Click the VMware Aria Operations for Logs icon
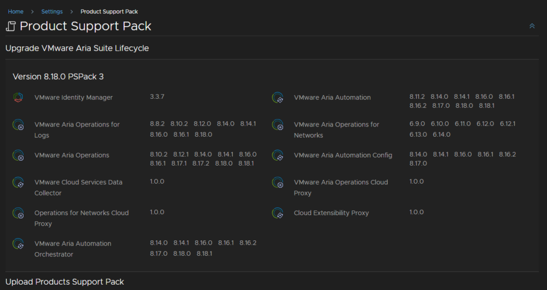Viewport: 547px width, 290px height. click(x=18, y=125)
